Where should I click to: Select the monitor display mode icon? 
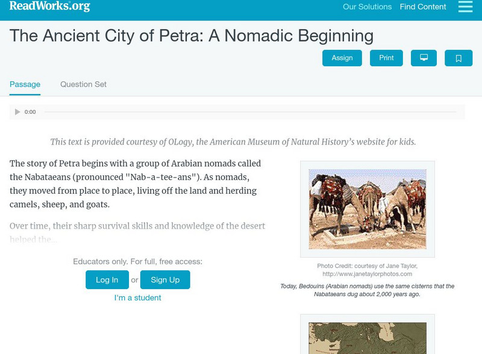point(424,58)
